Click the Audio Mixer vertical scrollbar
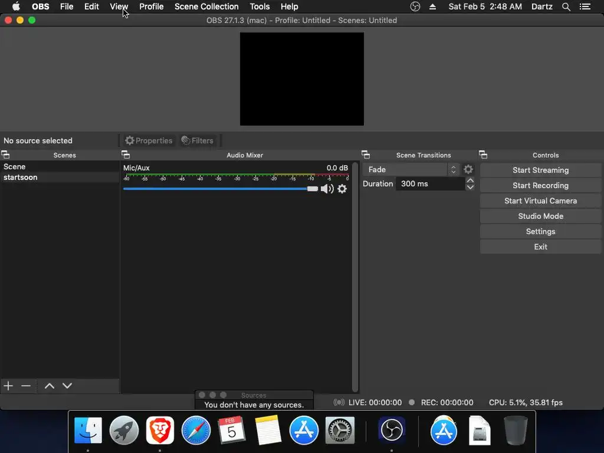 pos(354,277)
